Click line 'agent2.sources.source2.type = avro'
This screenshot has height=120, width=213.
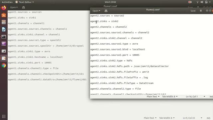click(114, 44)
